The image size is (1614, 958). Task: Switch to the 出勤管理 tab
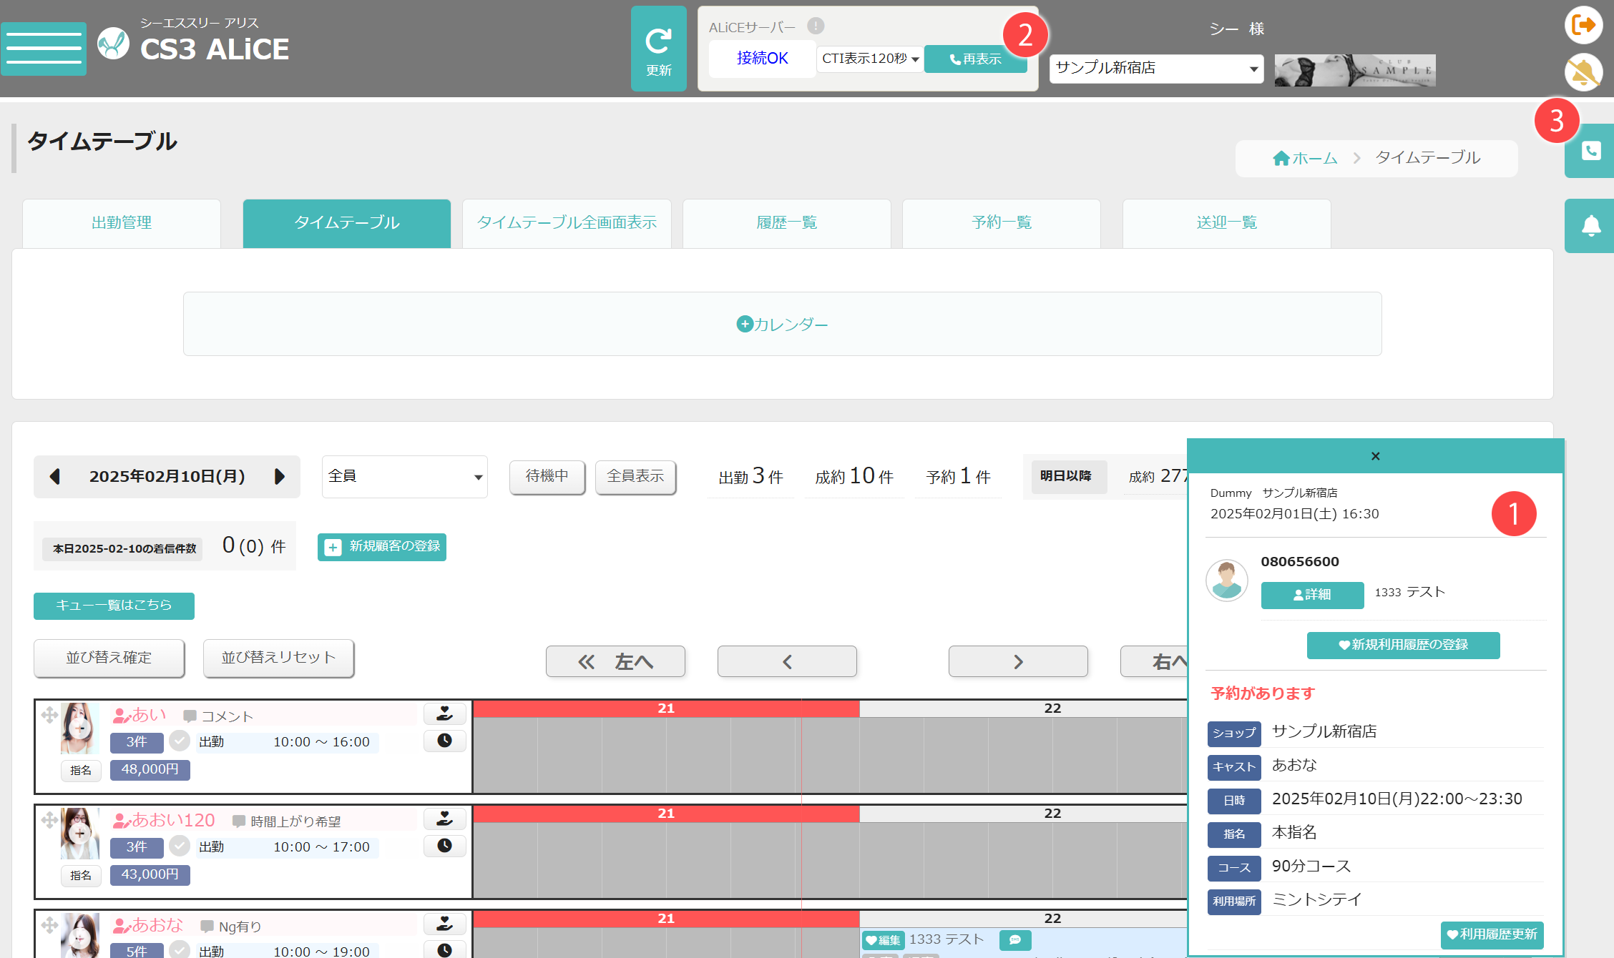[x=122, y=223]
